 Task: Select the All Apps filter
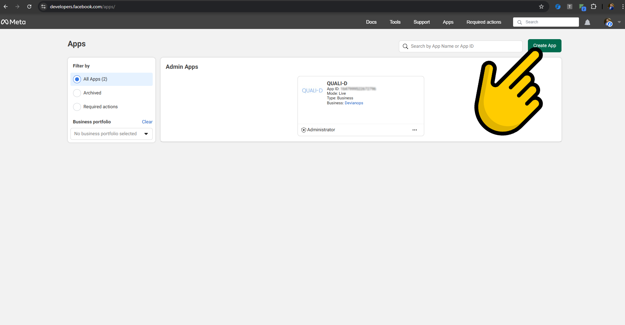pyautogui.click(x=77, y=79)
